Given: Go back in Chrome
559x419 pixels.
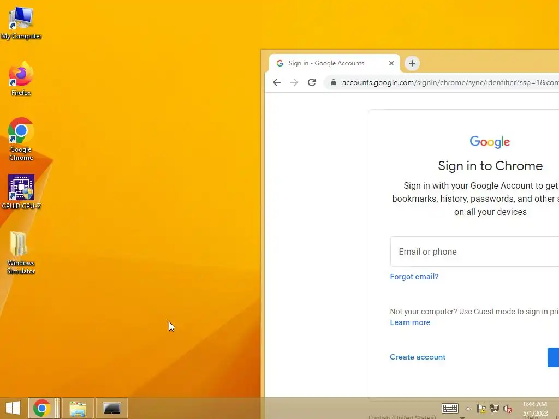Looking at the screenshot, I should point(277,82).
